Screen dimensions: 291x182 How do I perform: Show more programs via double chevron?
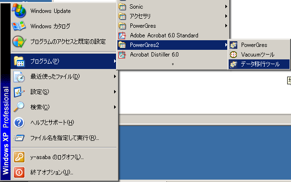173,64
